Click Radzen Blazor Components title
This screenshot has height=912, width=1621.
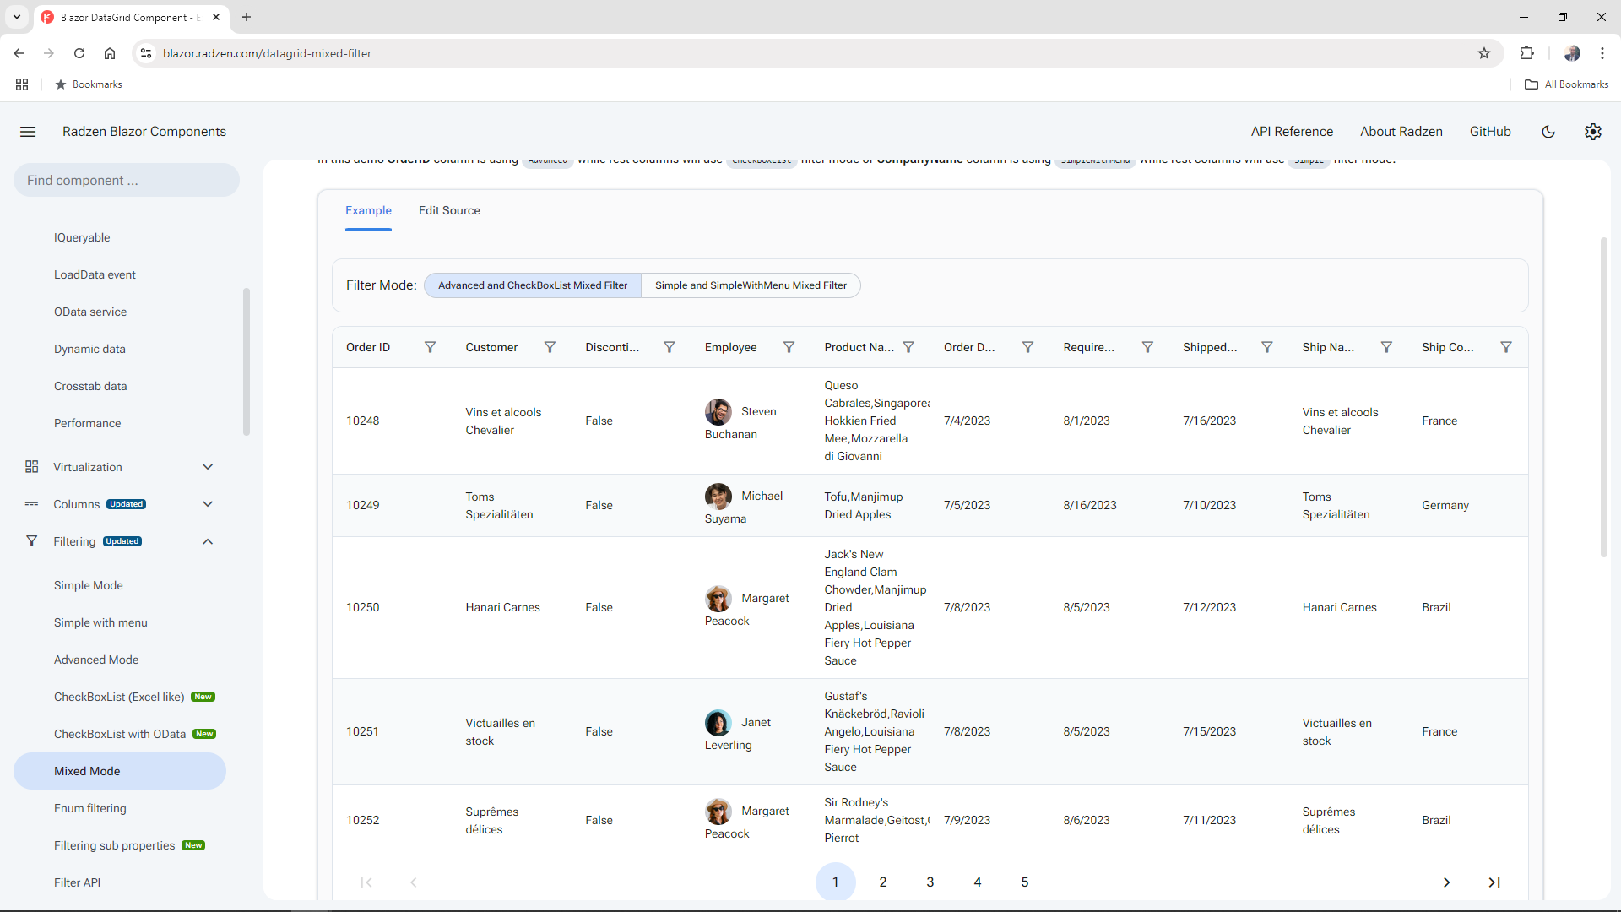pyautogui.click(x=144, y=132)
